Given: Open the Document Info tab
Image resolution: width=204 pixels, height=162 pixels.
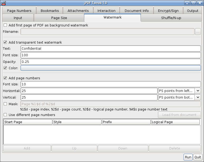Looking at the screenshot, I should [x=137, y=11].
